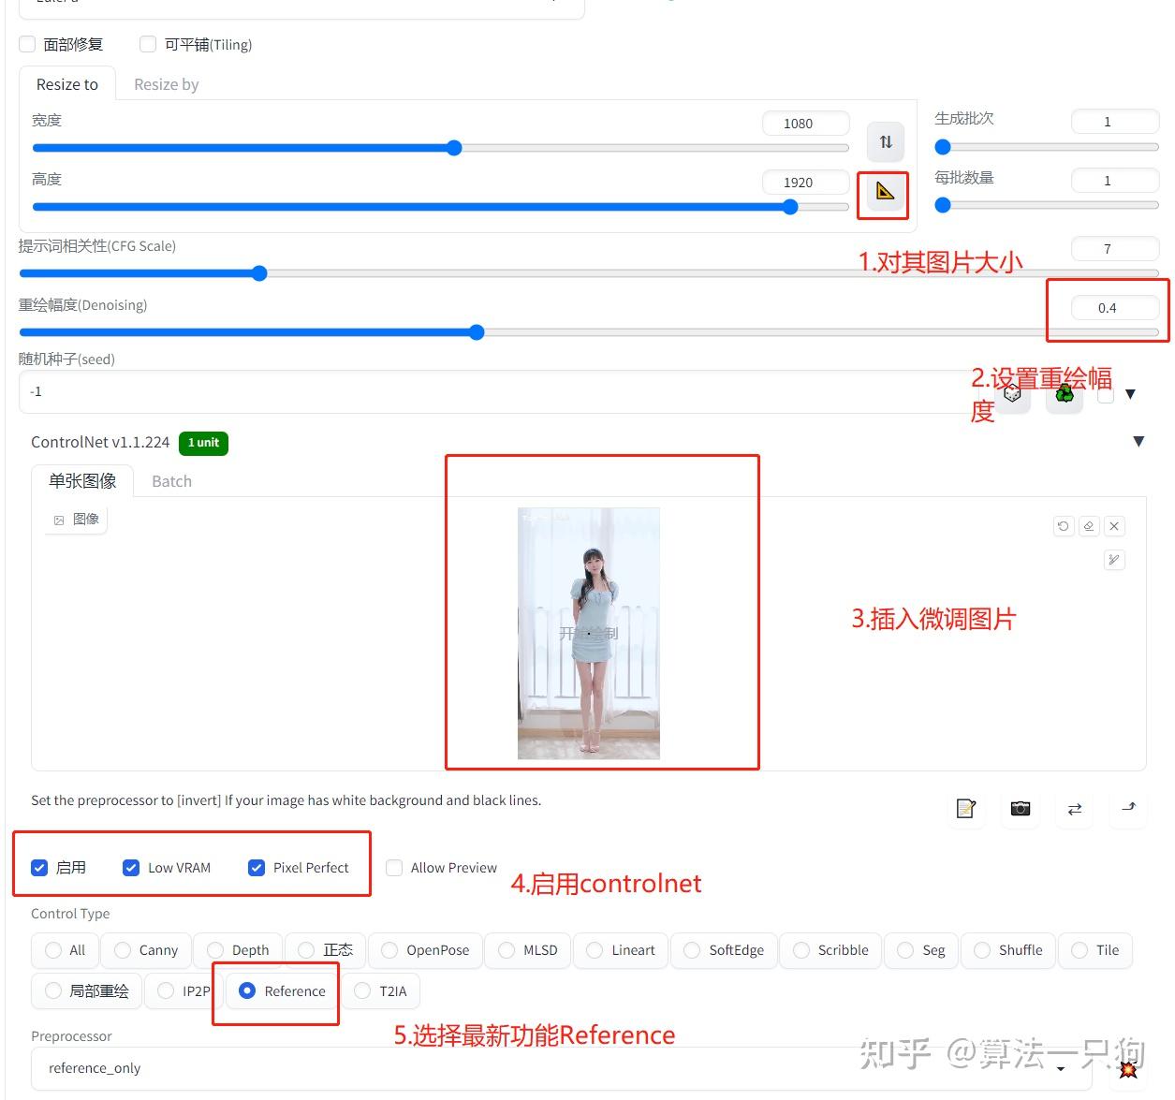Expand the extra seed options triangle
The image size is (1175, 1100).
coord(1132,394)
